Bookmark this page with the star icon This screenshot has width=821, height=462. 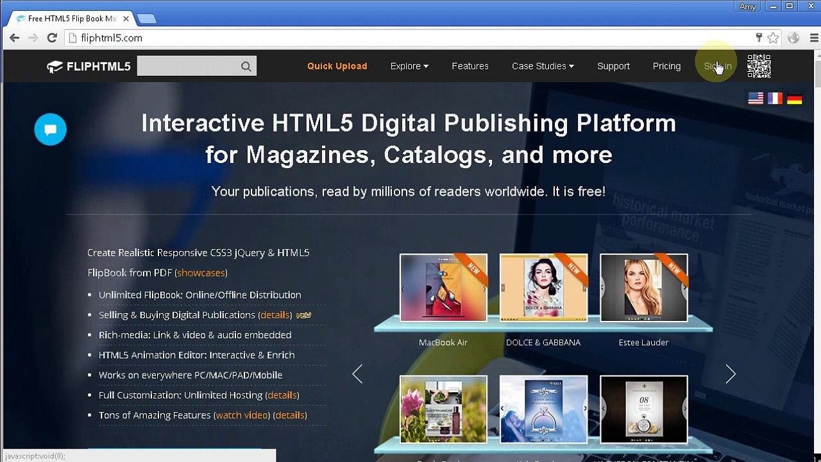(773, 38)
